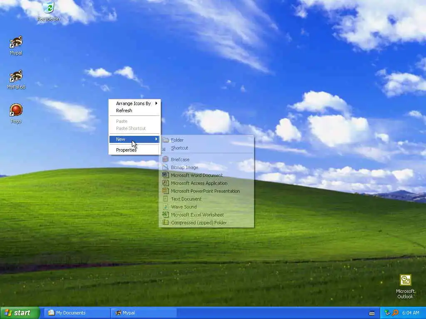Switch to Mypal taskbar button
426x319 pixels.
[x=144, y=313]
